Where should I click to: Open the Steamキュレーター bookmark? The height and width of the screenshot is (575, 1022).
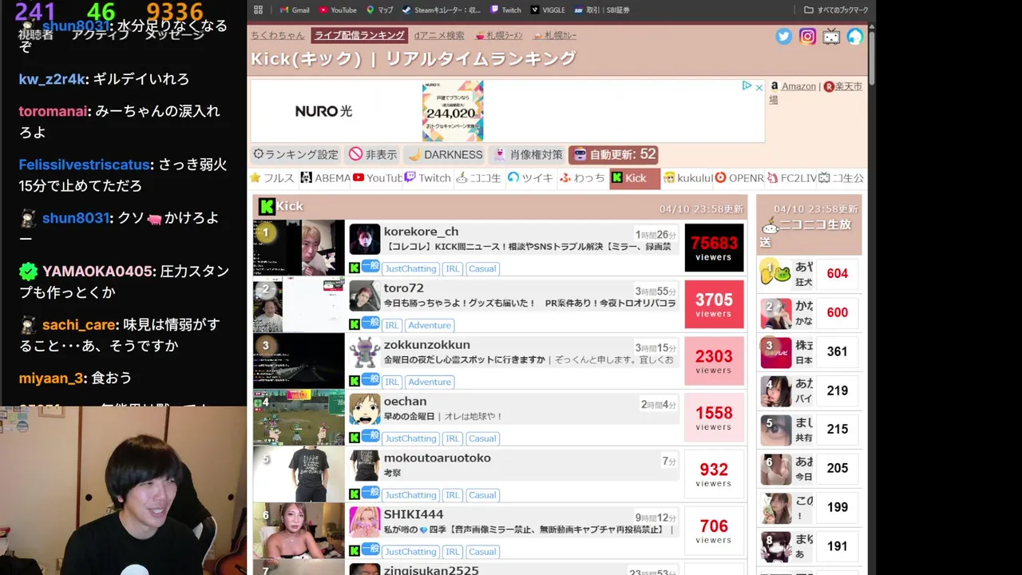(442, 10)
